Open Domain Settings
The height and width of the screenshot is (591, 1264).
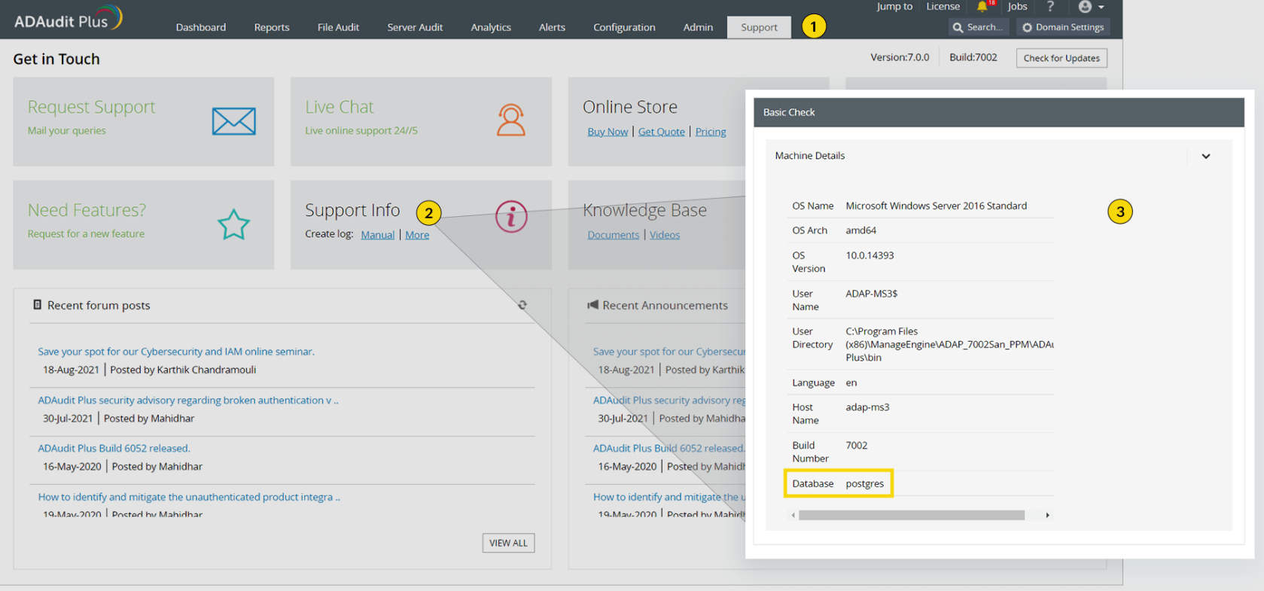(1063, 27)
